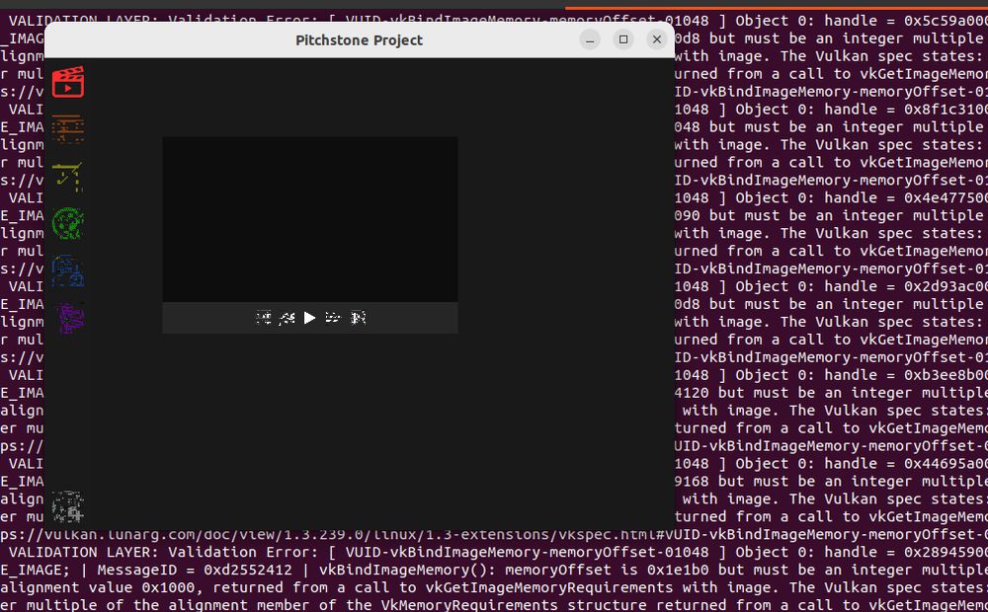Minimize the Pitchstone Project window

click(x=589, y=39)
